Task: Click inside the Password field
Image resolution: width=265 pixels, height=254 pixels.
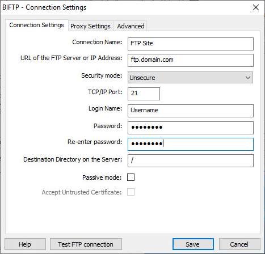Action: pos(191,128)
